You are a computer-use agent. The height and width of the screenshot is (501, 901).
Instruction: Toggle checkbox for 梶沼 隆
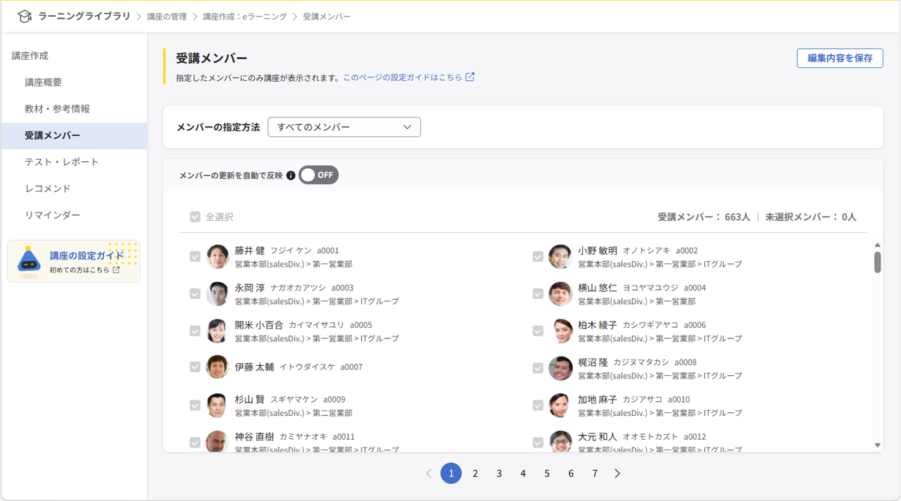[538, 369]
